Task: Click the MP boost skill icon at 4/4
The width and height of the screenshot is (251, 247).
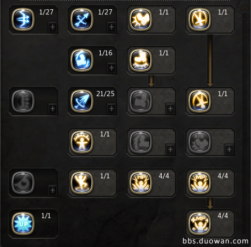Action: point(199,182)
